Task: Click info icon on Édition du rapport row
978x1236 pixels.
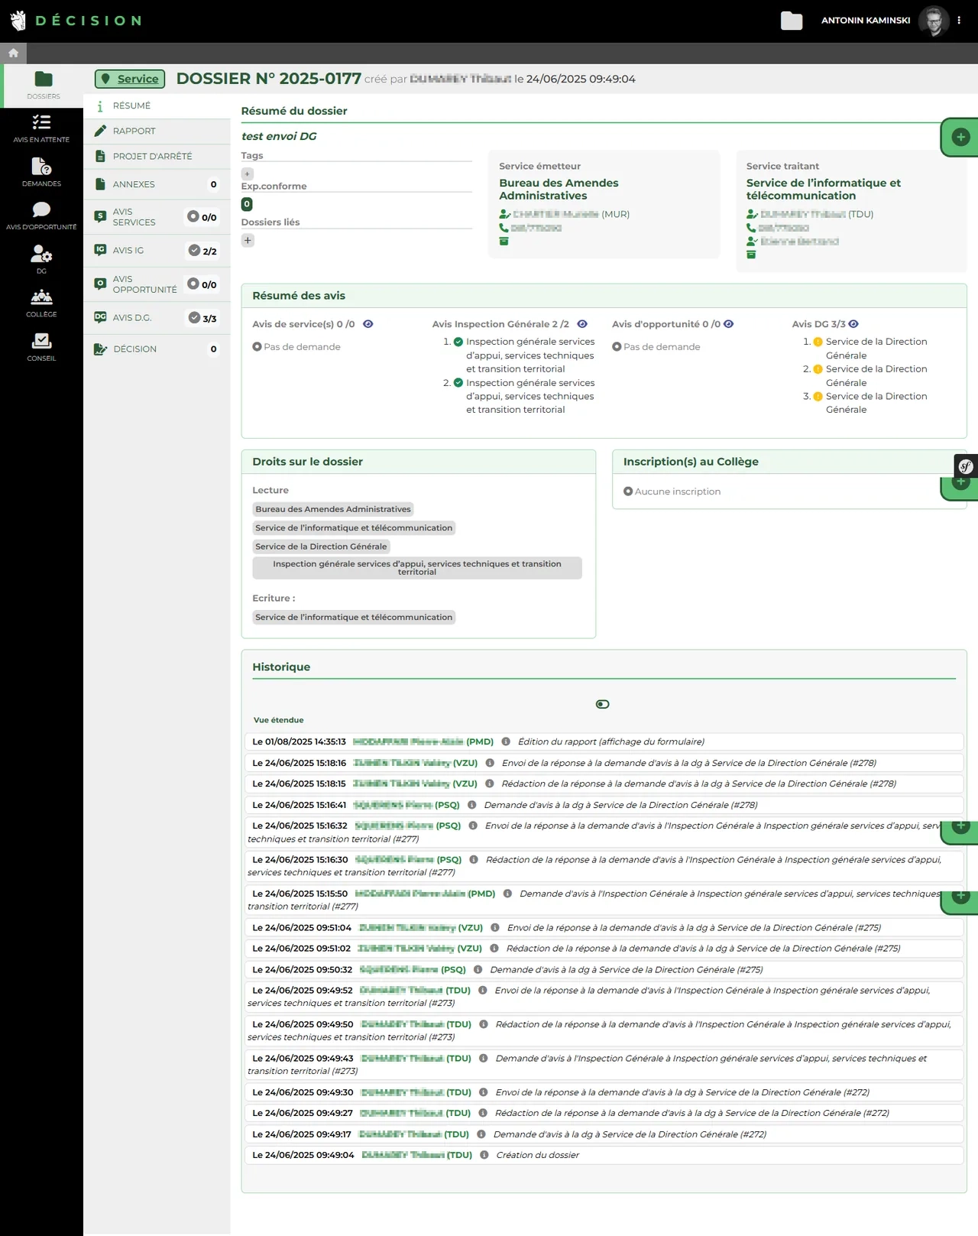Action: click(x=506, y=741)
